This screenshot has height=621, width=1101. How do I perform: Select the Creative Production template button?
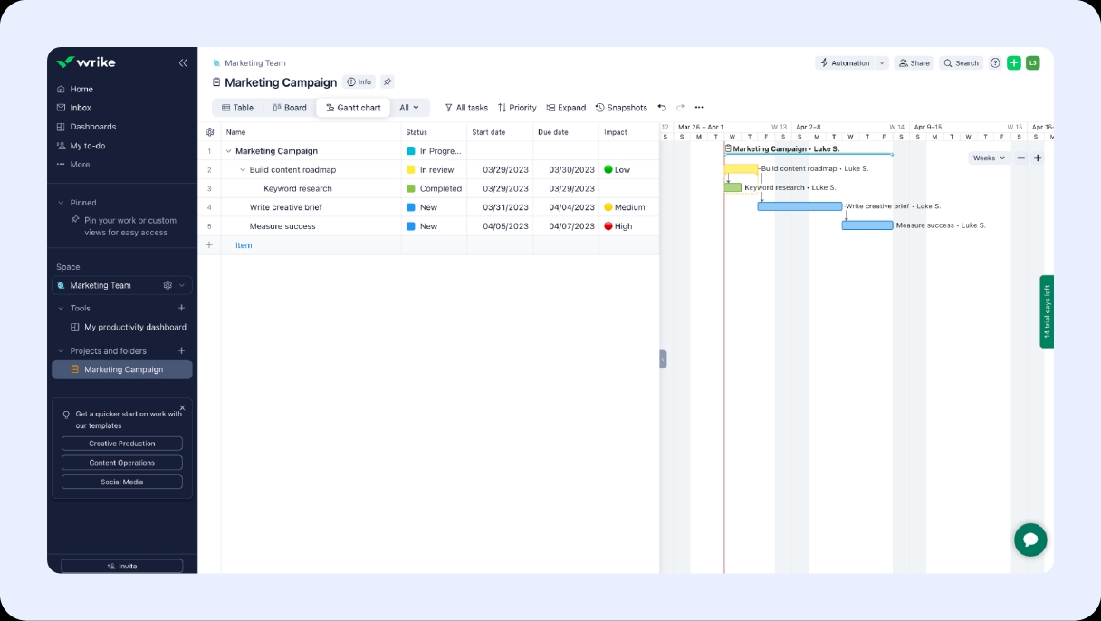click(x=122, y=444)
